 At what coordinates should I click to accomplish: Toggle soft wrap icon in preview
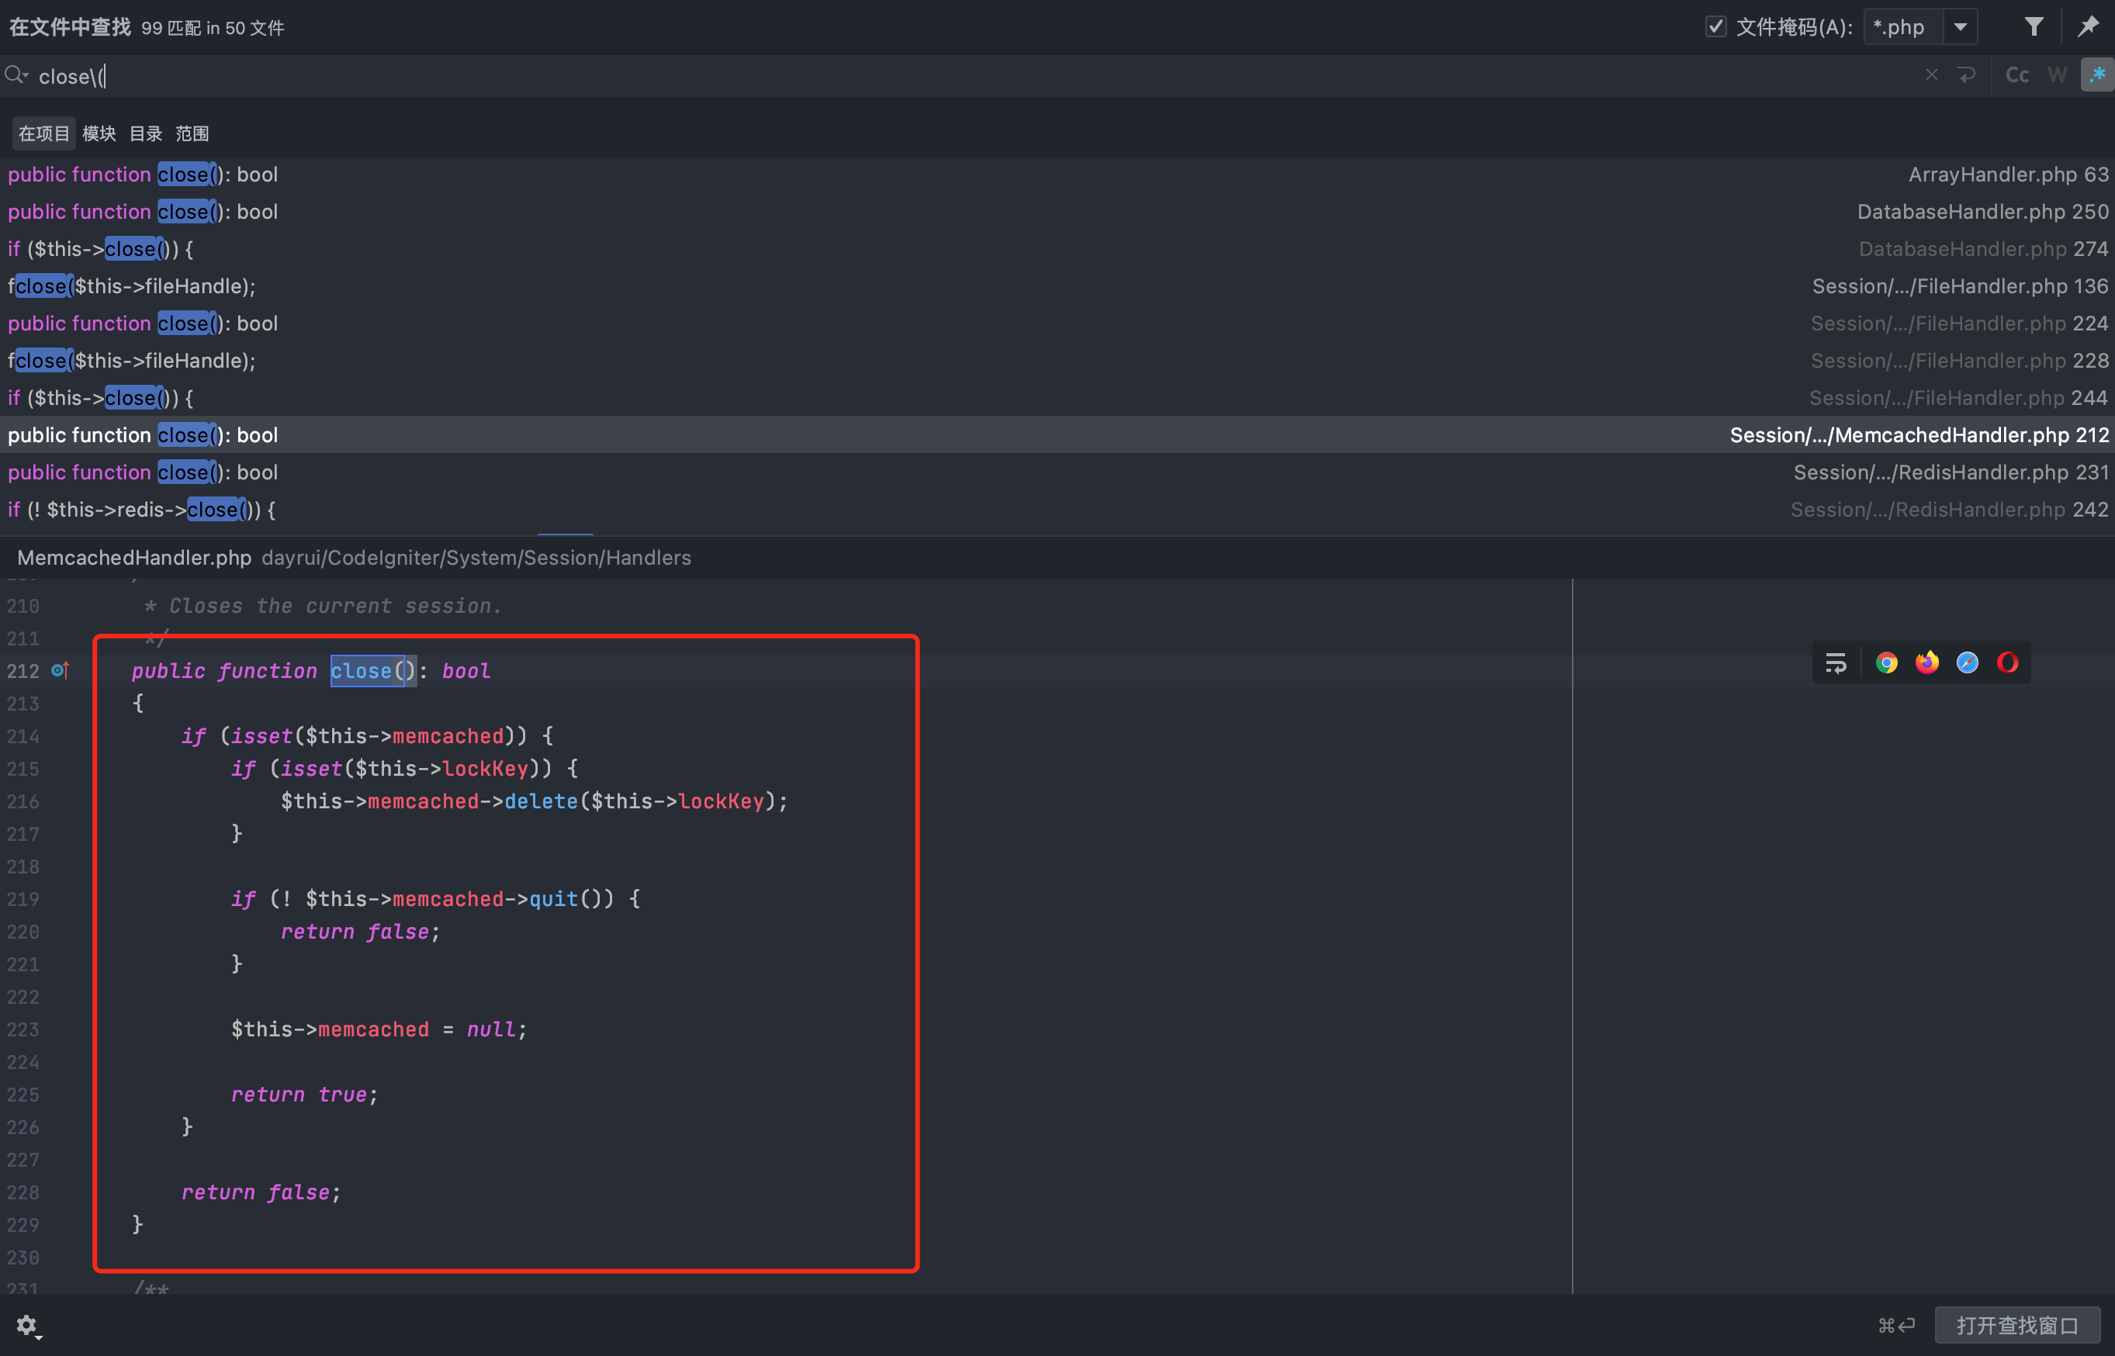pos(1836,662)
